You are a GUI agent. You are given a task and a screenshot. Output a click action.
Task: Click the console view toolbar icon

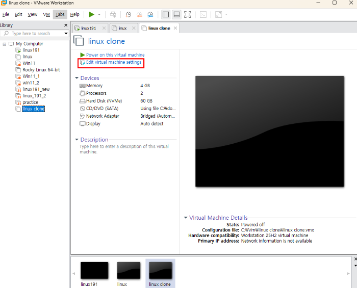(x=203, y=15)
